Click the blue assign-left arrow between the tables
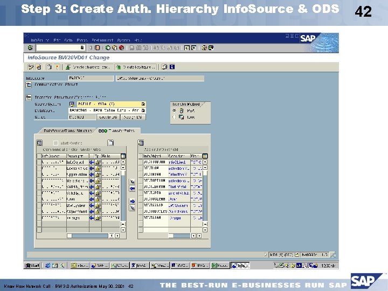 coord(133,189)
